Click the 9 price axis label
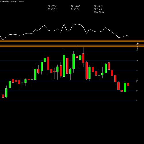This screenshot has height=144, width=144. (137, 101)
